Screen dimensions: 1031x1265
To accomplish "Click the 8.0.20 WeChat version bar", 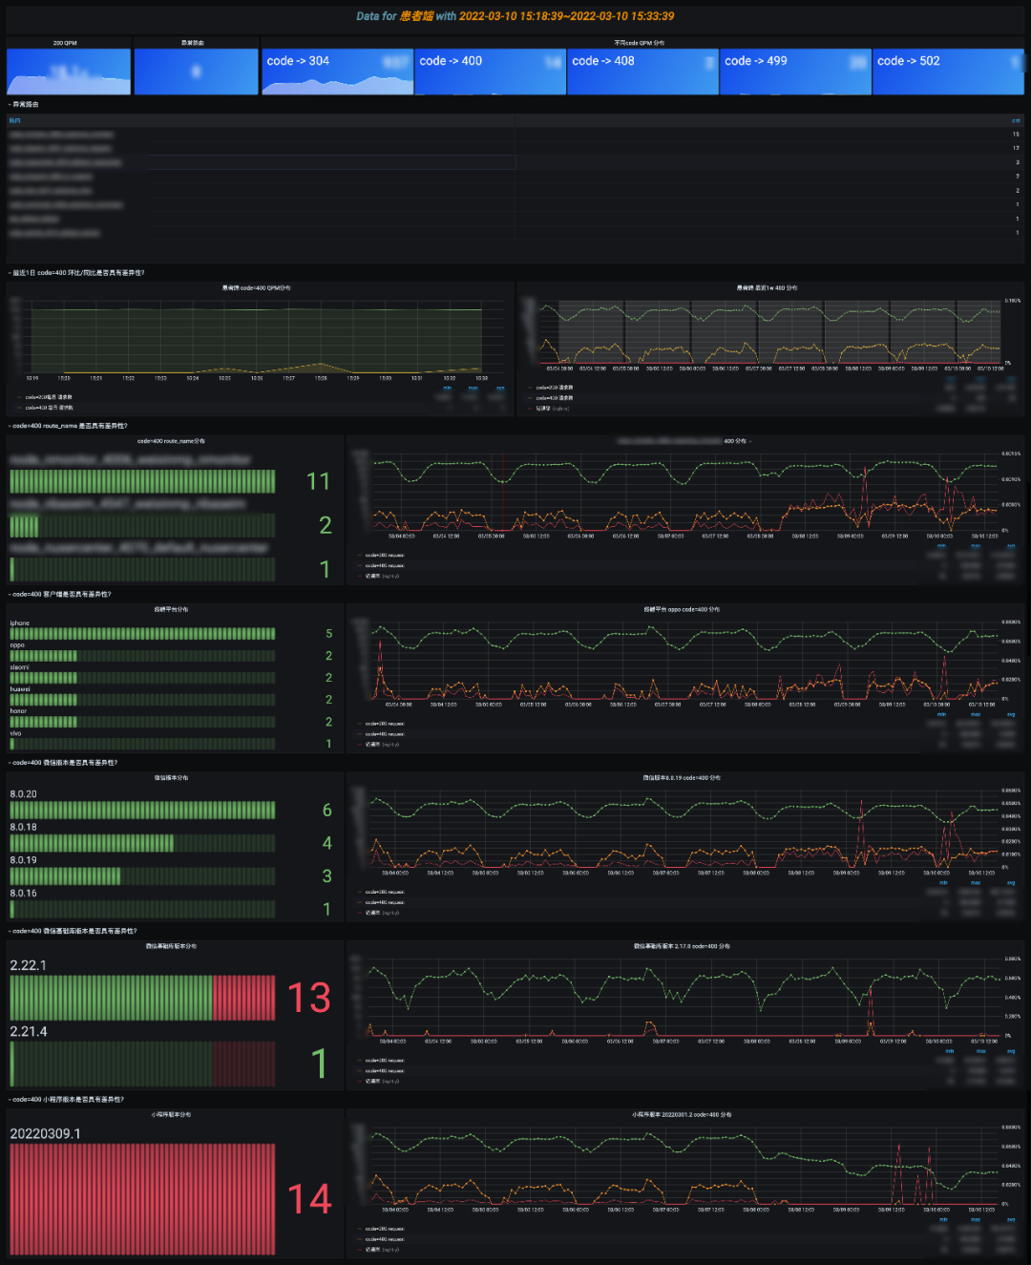I will (142, 811).
